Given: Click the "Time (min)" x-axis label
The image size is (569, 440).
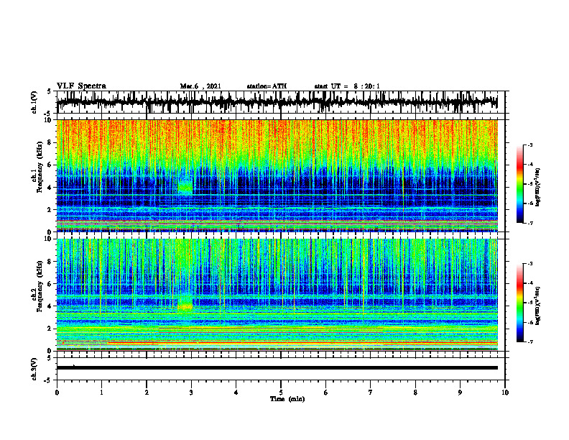Looking at the screenshot, I should point(287,399).
